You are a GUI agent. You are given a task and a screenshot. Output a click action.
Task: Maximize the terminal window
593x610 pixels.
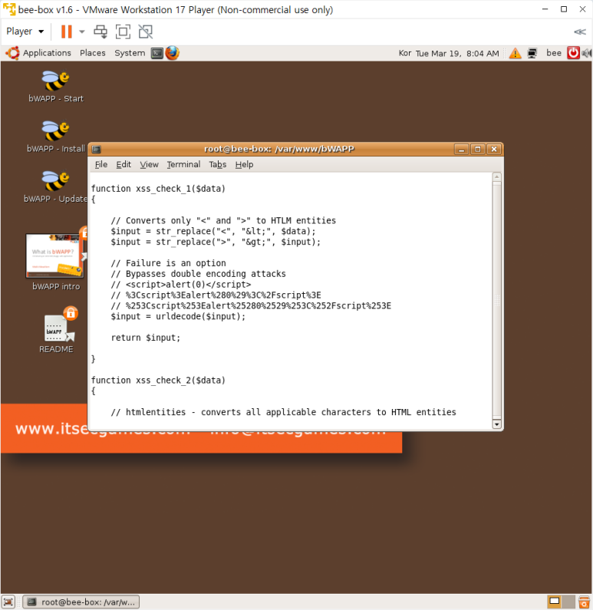477,149
